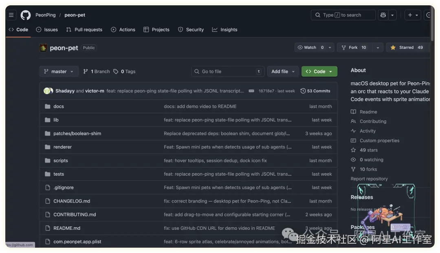View the 0 watching link
This screenshot has height=253, width=440.
367,160
